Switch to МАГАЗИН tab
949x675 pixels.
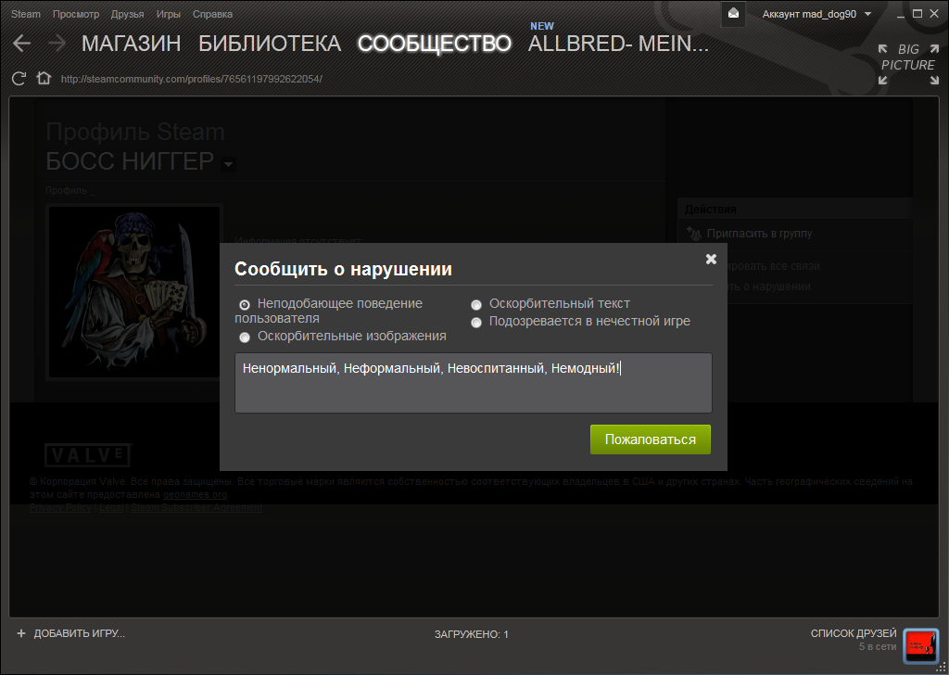point(131,43)
